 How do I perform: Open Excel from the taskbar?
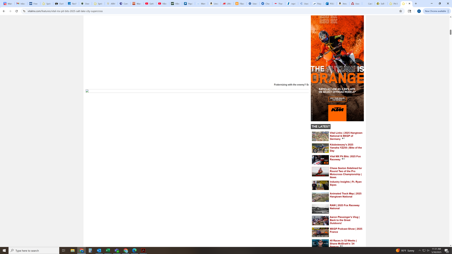108,251
